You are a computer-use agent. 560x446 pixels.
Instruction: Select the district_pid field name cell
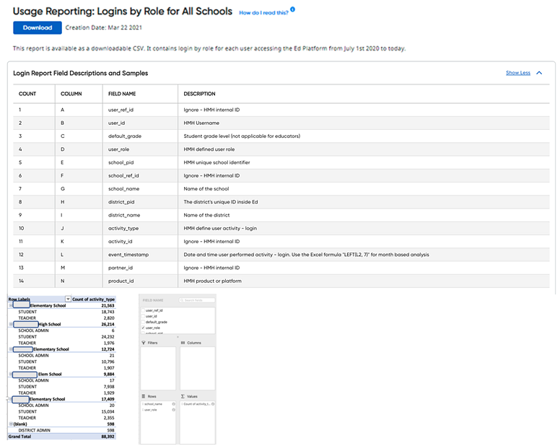point(121,202)
